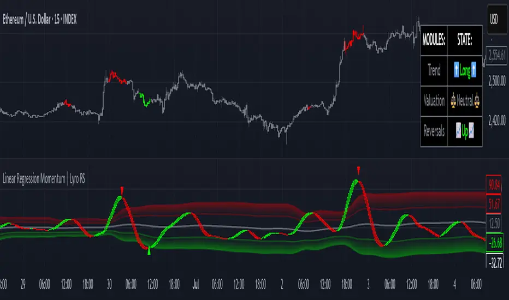Viewport: 509px width, 300px height.
Task: Click the date label 4 on time axis
Action: point(454,284)
